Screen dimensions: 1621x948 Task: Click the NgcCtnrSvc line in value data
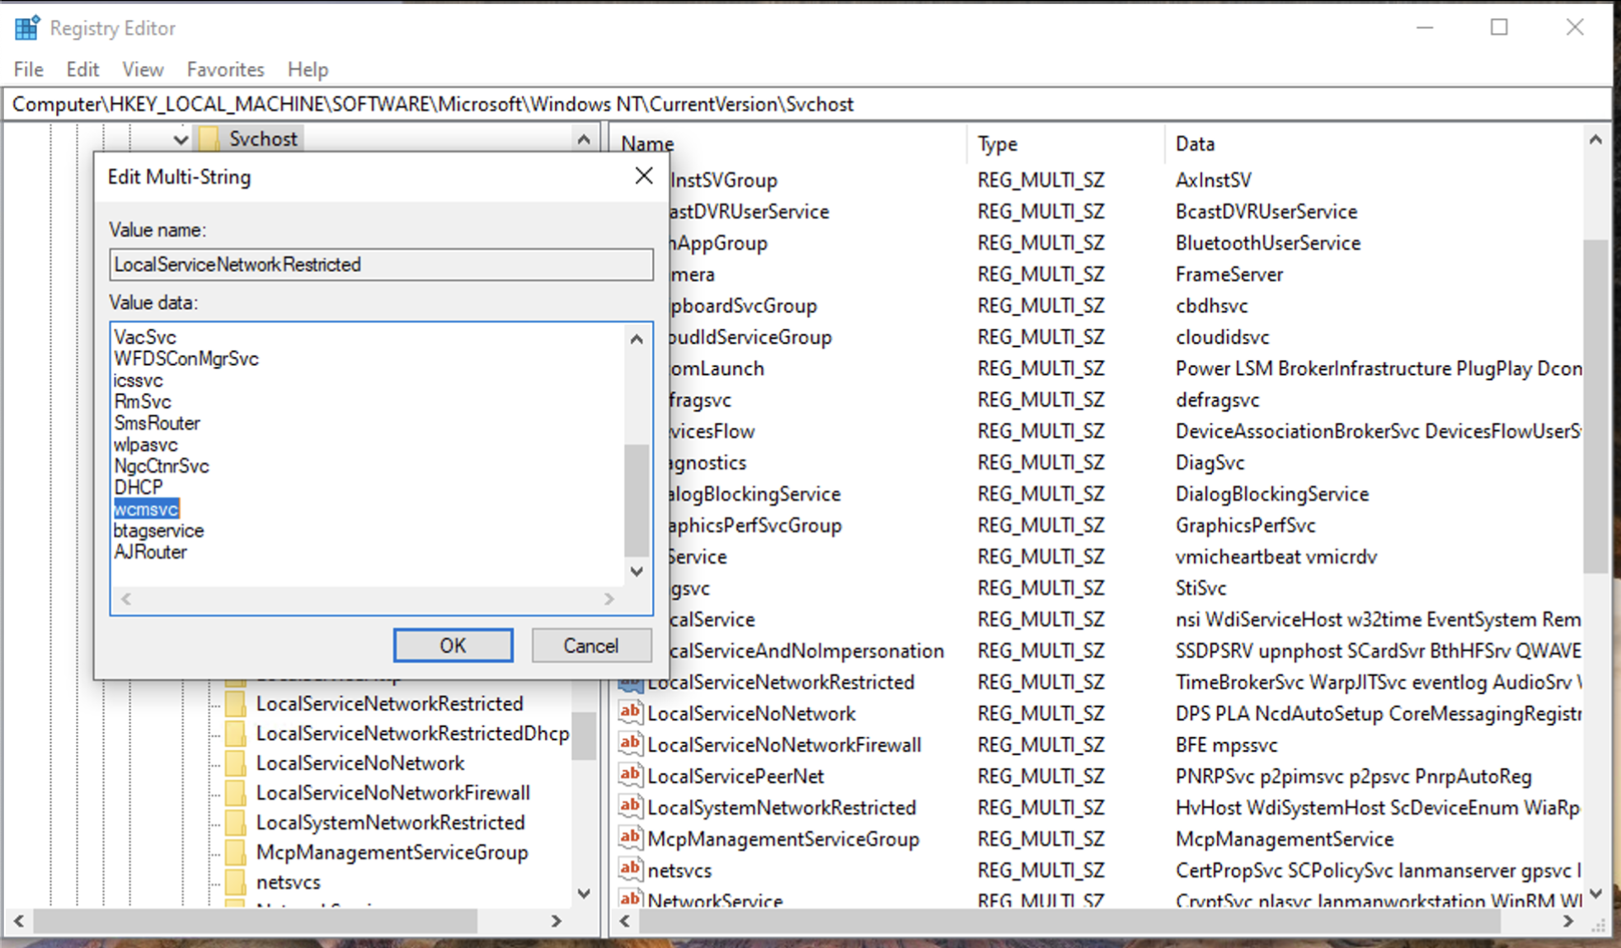tap(162, 466)
